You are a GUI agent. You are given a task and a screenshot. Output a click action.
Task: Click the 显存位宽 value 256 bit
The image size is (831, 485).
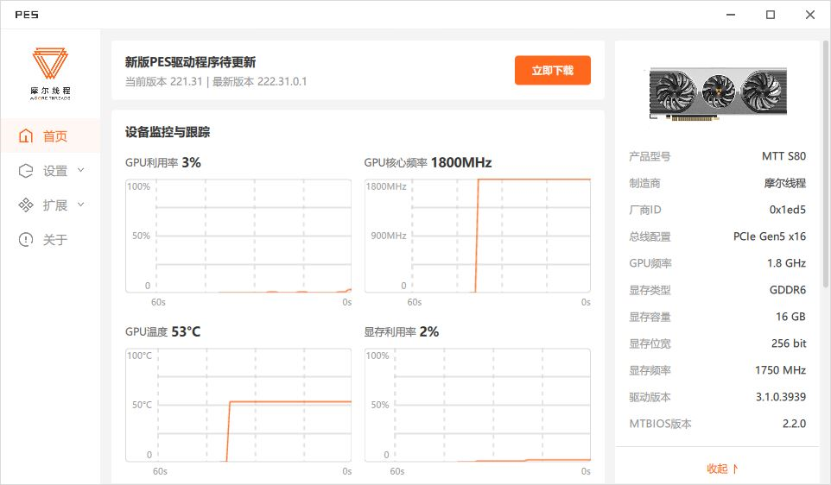(x=789, y=343)
